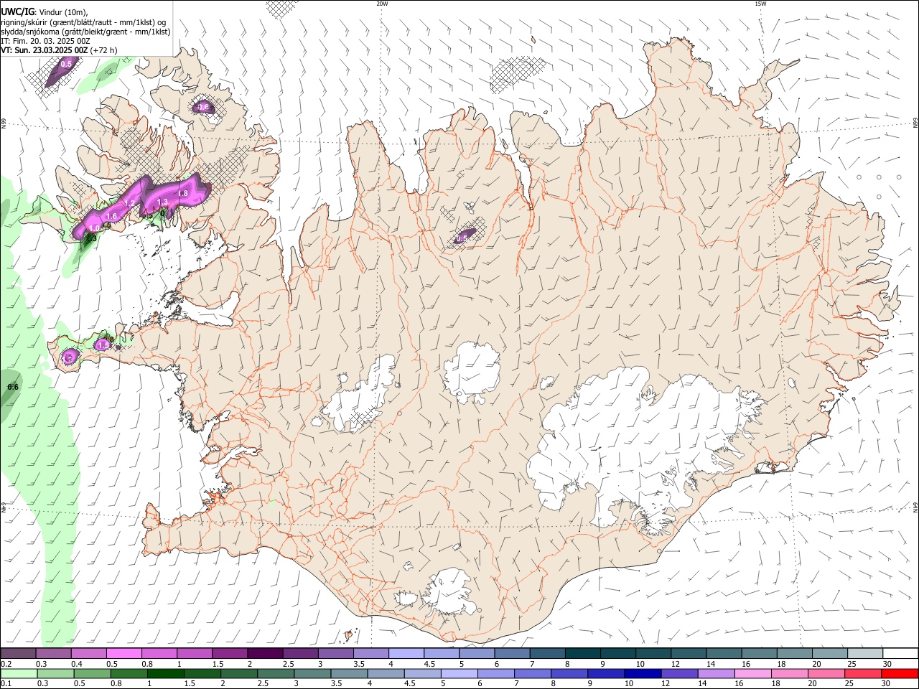Click the '64N' latitude label on right edge

tap(915, 507)
